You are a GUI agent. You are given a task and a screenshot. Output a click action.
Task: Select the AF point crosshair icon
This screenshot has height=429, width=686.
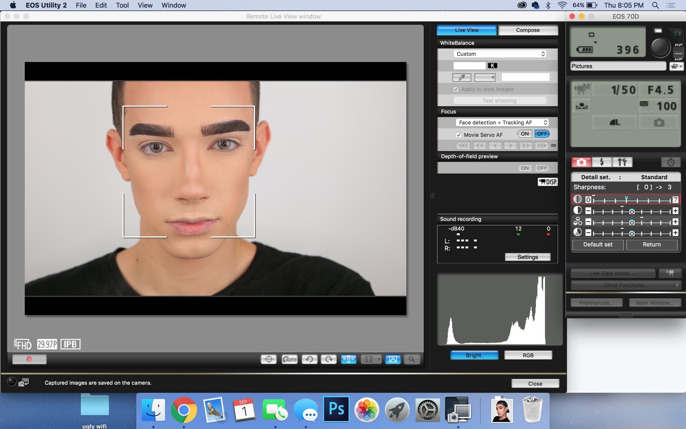coord(269,359)
